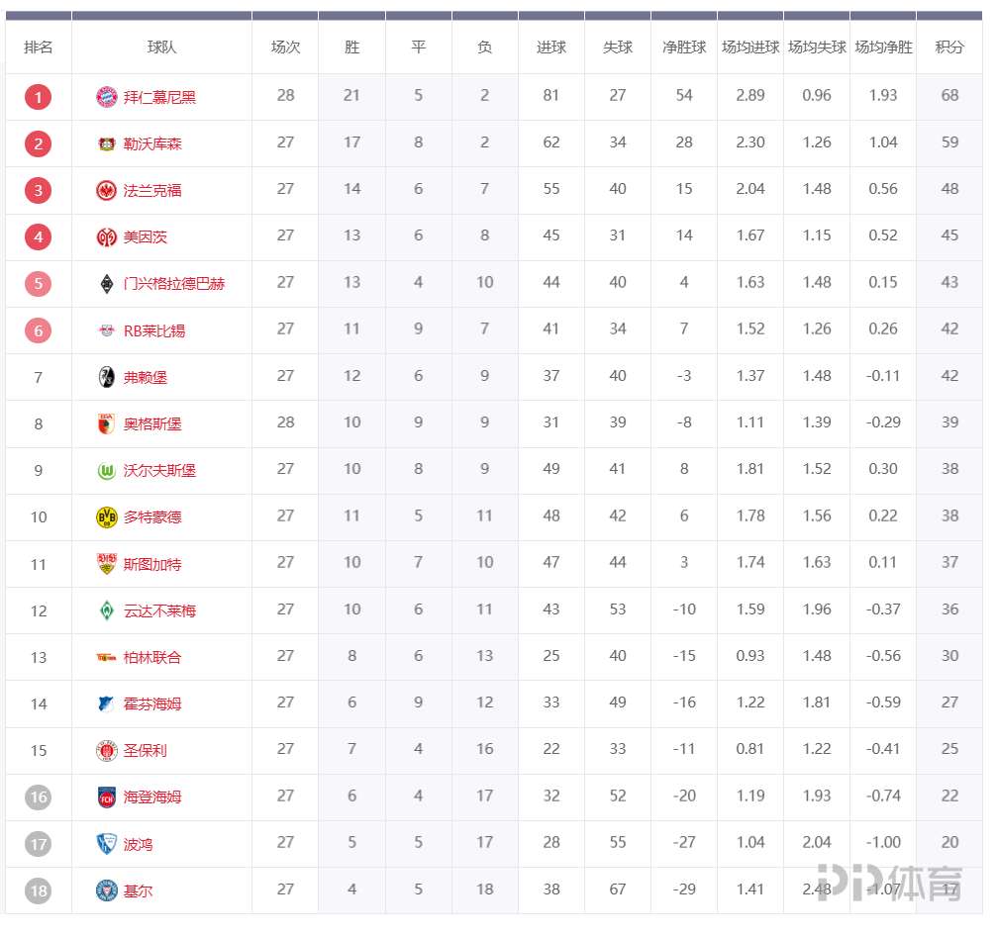Image resolution: width=997 pixels, height=936 pixels.
Task: Click the Eintracht Frankfurt eagle logo
Action: [x=106, y=190]
